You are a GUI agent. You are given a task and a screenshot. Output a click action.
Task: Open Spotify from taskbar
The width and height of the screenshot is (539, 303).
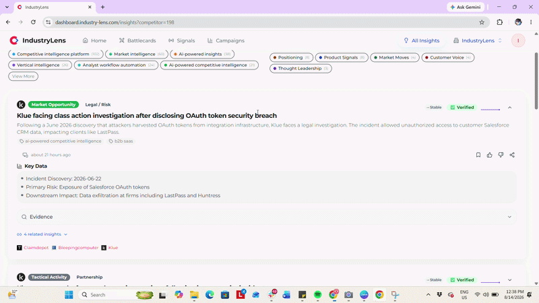[317, 295]
